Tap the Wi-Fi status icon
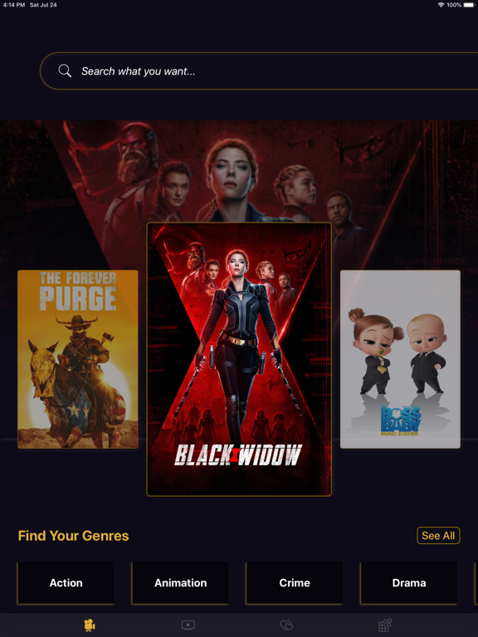 point(441,5)
